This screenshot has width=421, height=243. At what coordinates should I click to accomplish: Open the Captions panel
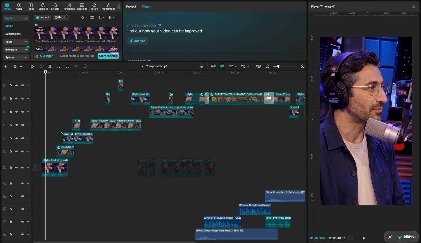(x=82, y=6)
